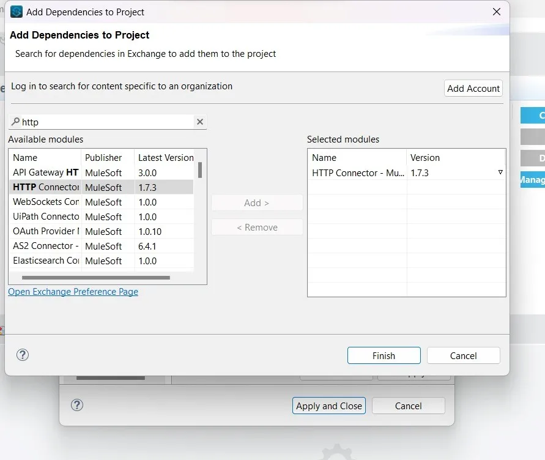
Task: Clear the http search text with X
Action: tap(200, 122)
